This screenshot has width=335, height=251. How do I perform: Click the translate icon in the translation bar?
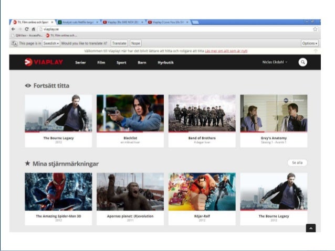coord(14,43)
